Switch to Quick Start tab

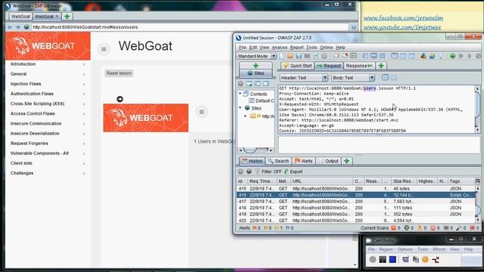297,66
